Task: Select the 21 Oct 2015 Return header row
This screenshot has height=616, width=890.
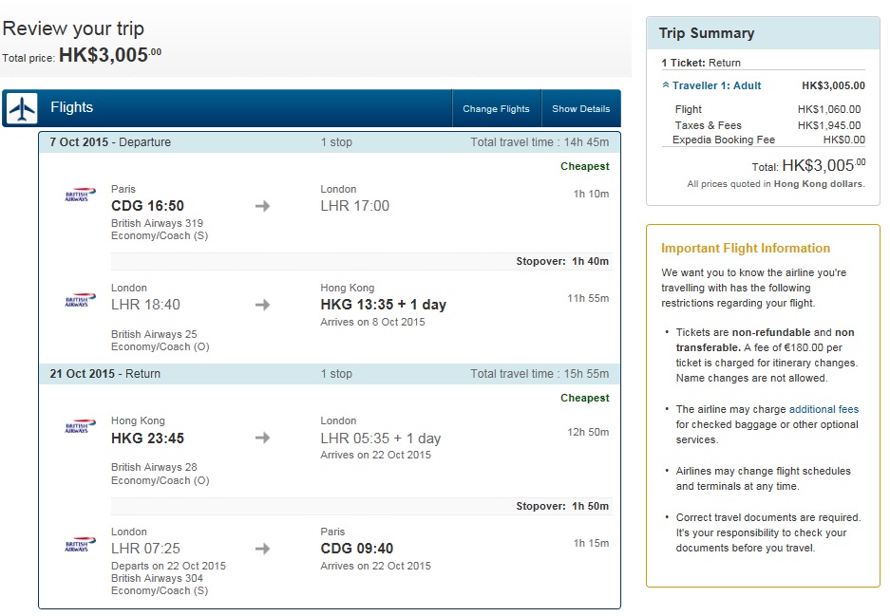Action: pos(330,374)
